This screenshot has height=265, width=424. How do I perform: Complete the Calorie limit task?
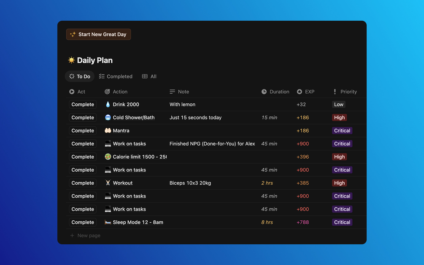pos(83,157)
